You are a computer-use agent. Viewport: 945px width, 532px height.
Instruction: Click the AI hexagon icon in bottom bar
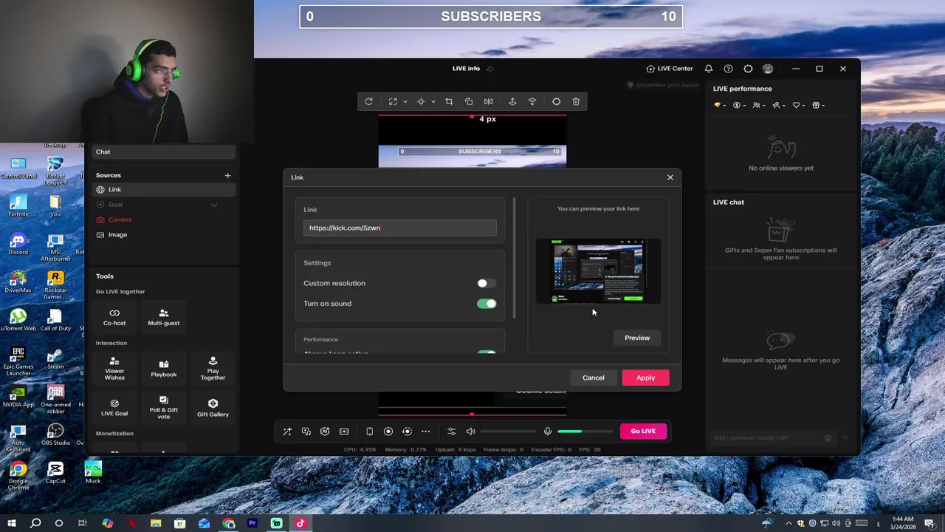(x=325, y=432)
